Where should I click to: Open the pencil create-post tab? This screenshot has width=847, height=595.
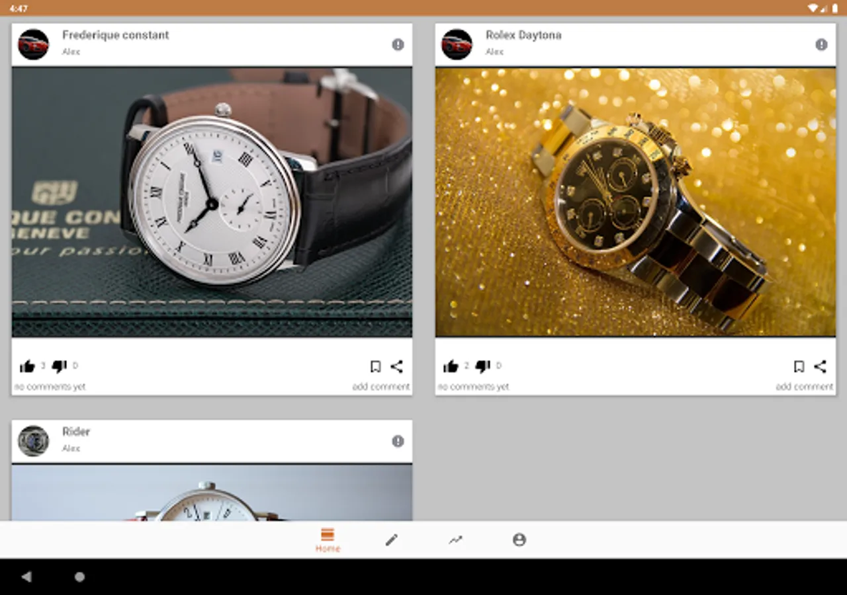(392, 540)
